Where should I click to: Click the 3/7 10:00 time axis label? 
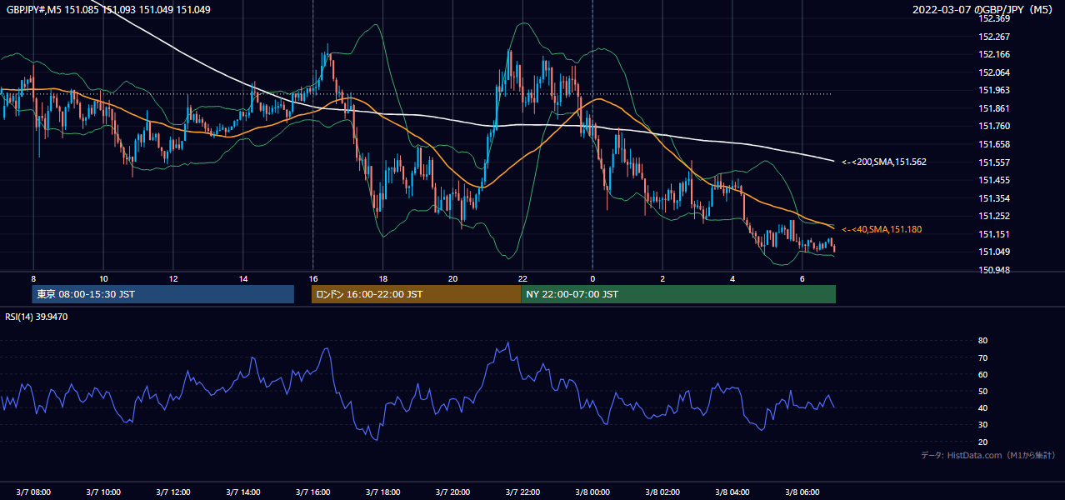(x=103, y=492)
